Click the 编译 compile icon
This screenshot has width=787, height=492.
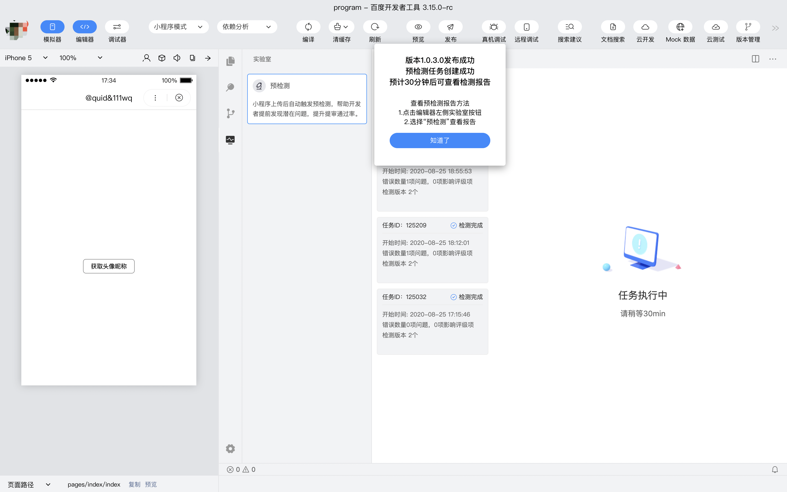pos(308,27)
